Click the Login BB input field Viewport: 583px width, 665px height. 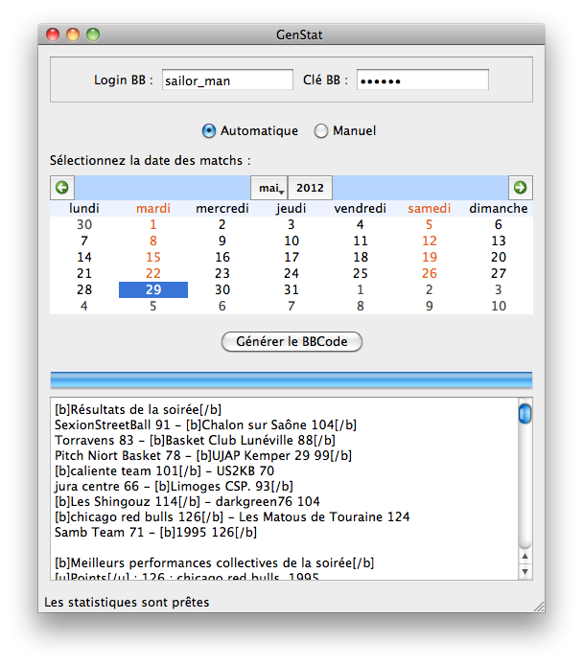(x=227, y=80)
